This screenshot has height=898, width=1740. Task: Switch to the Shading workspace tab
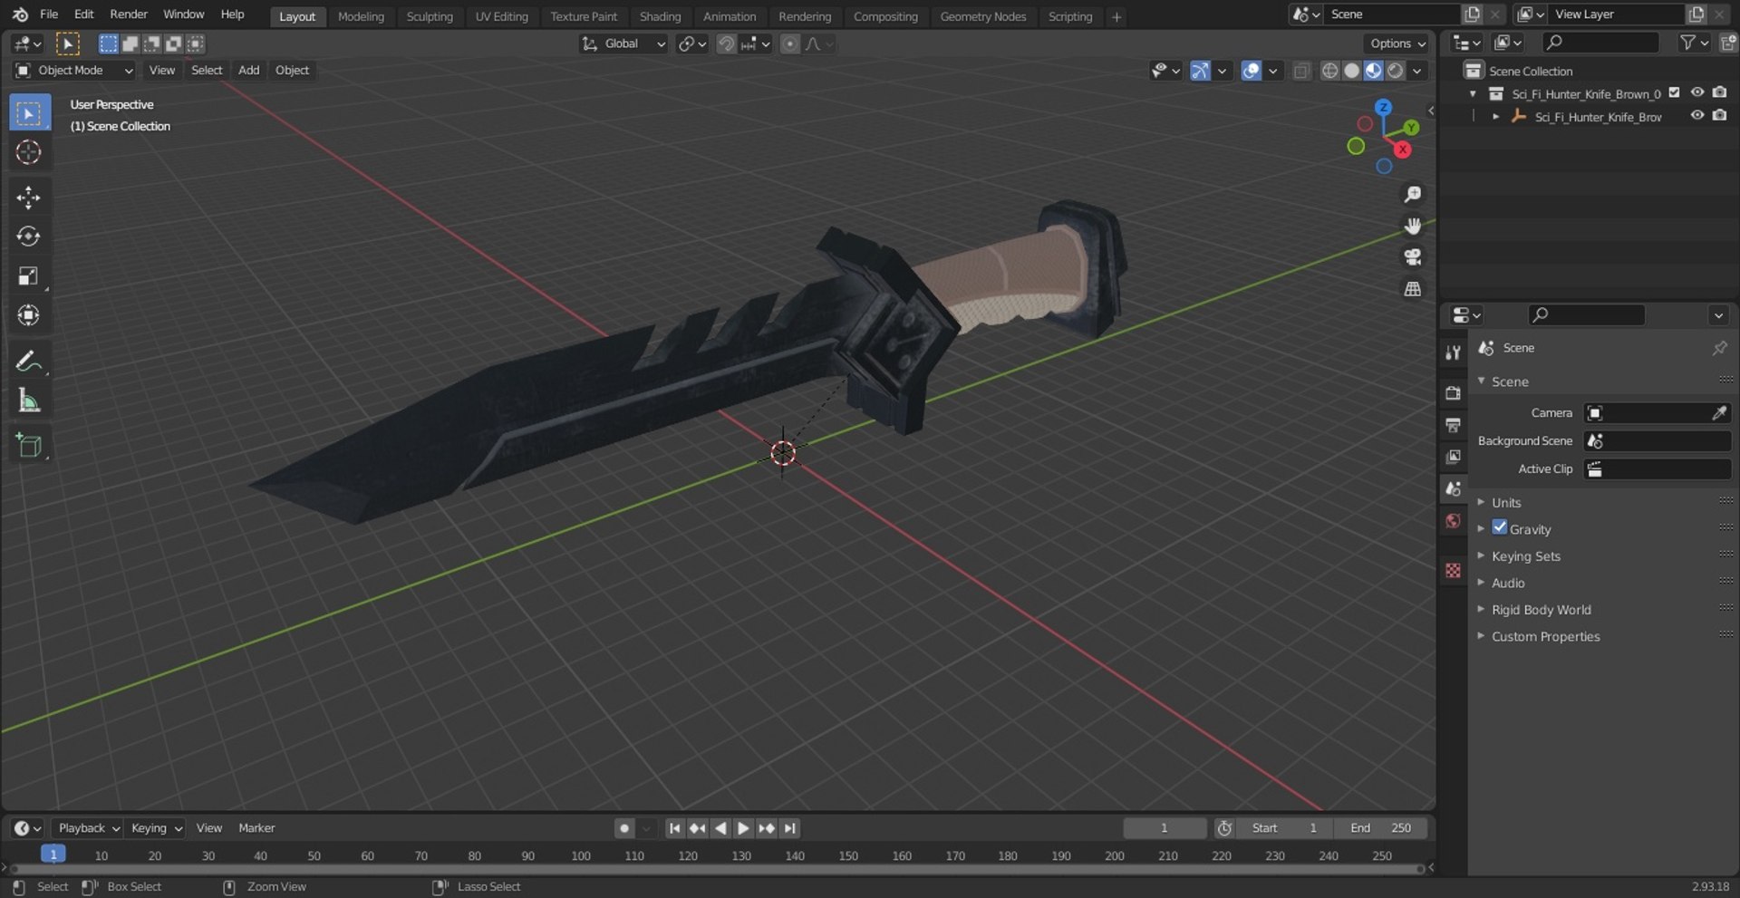[x=660, y=16]
